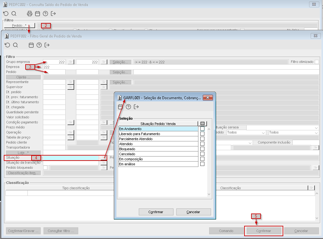Click lookup icon beside the Situação field
Viewport: 323px width, 239px height.
pos(104,157)
